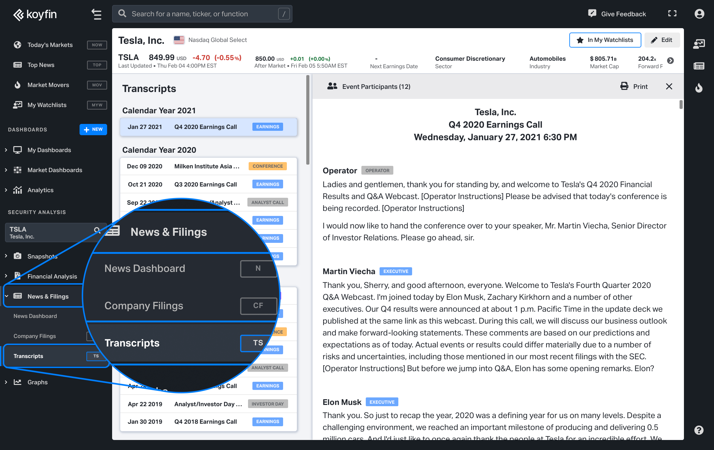Viewport: 714px width, 450px height.
Task: Click the Analytics chart icon
Action: (x=18, y=190)
